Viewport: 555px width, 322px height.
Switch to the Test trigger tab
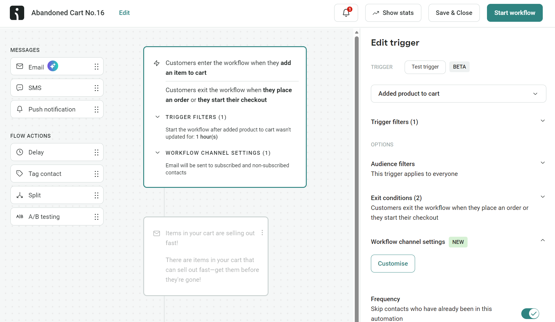click(425, 67)
